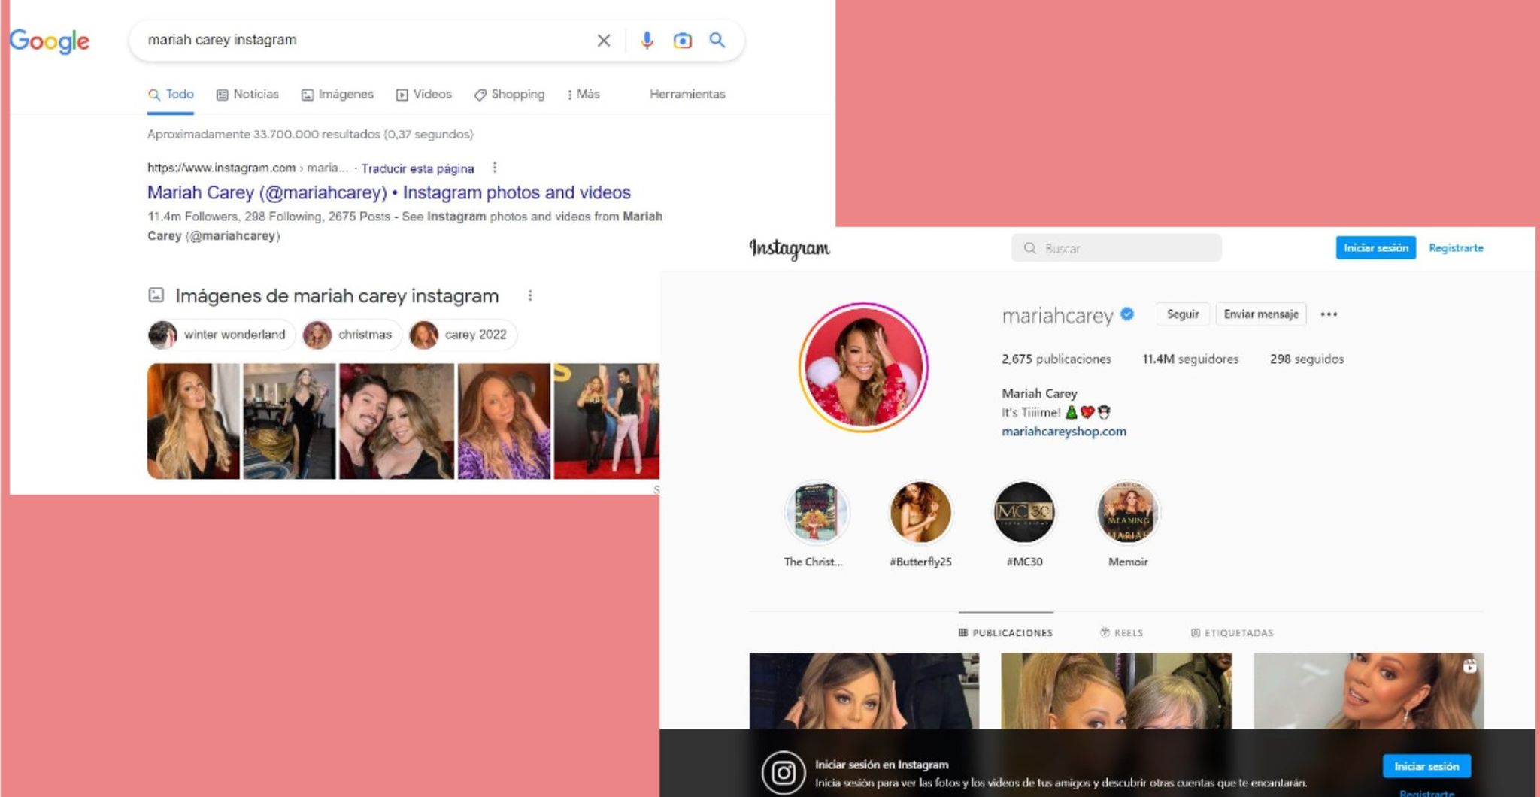Open dressing room image thumbnail
The image size is (1540, 797).
(x=290, y=421)
